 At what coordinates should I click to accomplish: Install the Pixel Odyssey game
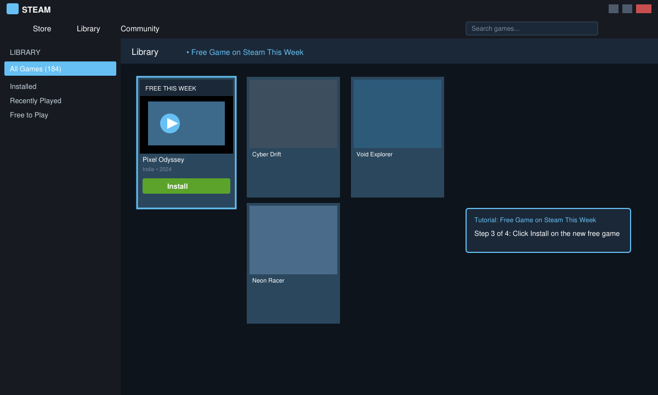[186, 186]
